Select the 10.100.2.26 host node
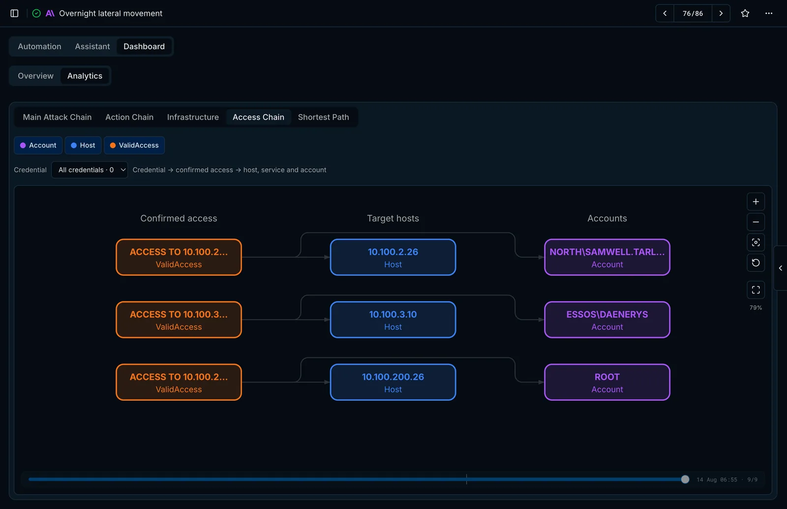The image size is (787, 509). (x=393, y=257)
